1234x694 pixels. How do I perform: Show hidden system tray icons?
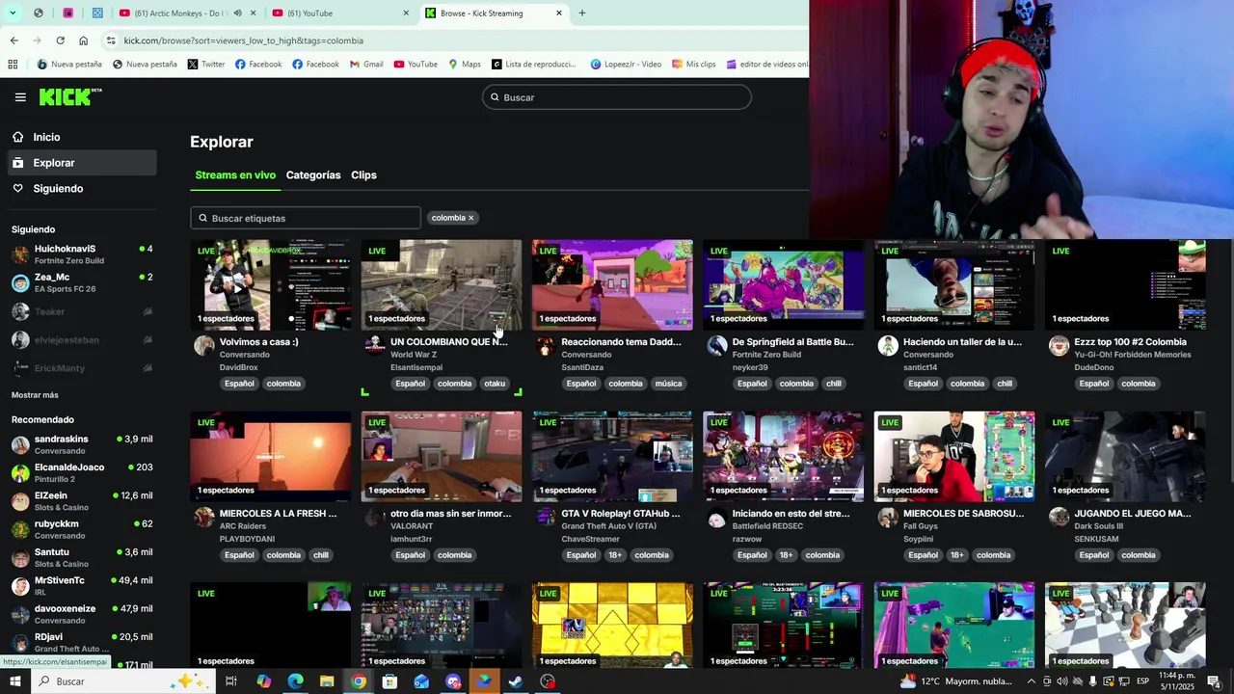point(1032,681)
